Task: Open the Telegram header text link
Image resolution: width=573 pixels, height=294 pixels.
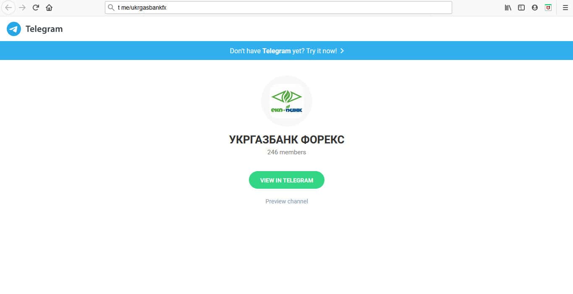Action: (x=44, y=29)
